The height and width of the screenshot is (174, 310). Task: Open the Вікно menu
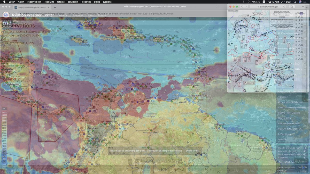tap(97, 2)
